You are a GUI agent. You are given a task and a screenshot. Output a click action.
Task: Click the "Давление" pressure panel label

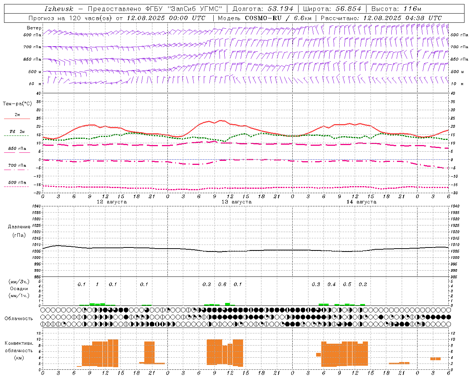coord(19,227)
